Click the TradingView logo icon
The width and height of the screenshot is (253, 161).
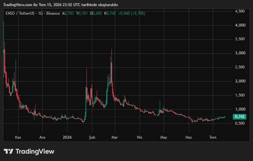pos(8,151)
